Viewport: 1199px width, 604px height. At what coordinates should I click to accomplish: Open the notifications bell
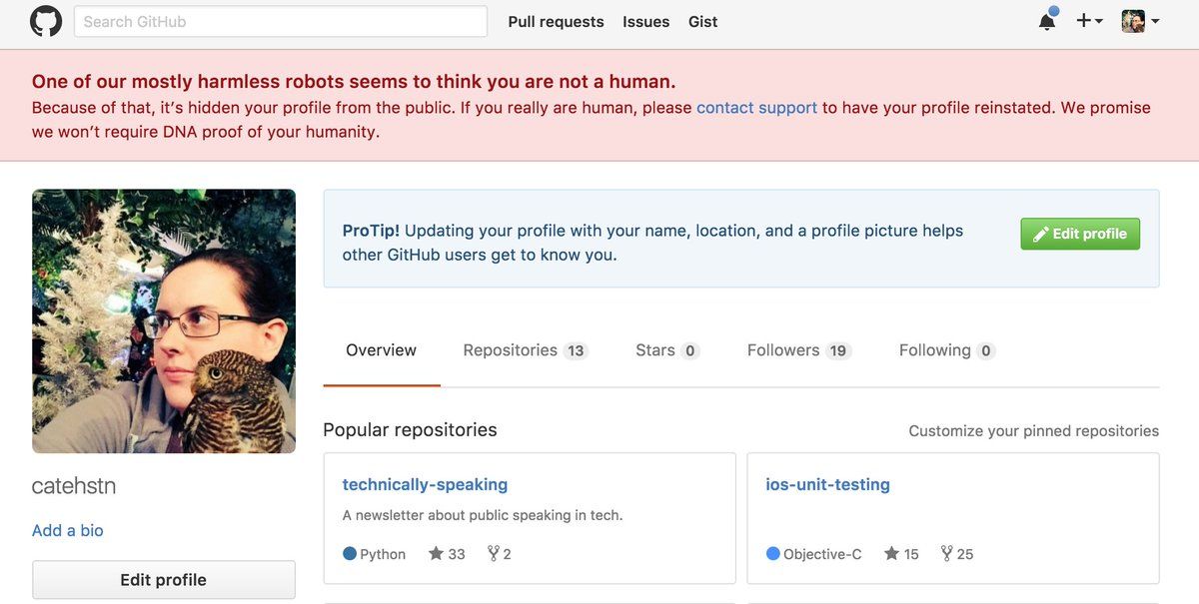(x=1047, y=21)
